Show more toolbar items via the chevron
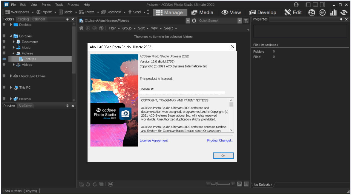Screen dimensions: 351x195 pyautogui.click(x=148, y=12)
